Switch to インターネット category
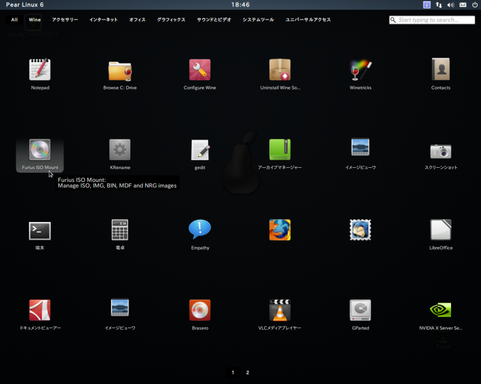481x384 pixels. tap(103, 19)
